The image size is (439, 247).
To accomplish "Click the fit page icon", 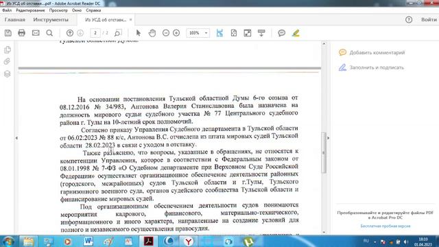I will [x=234, y=33].
